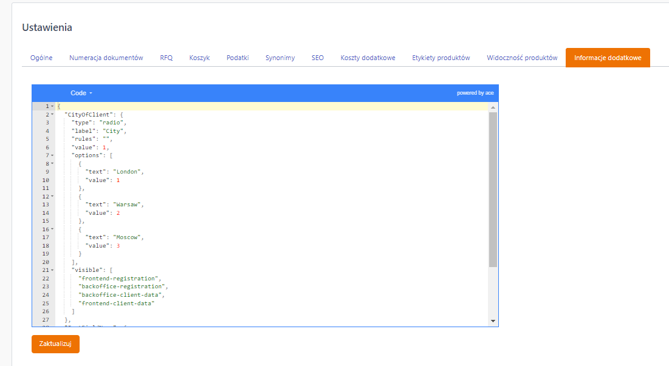The height and width of the screenshot is (366, 669).
Task: Click value 3 on line 18
Action: click(x=118, y=246)
